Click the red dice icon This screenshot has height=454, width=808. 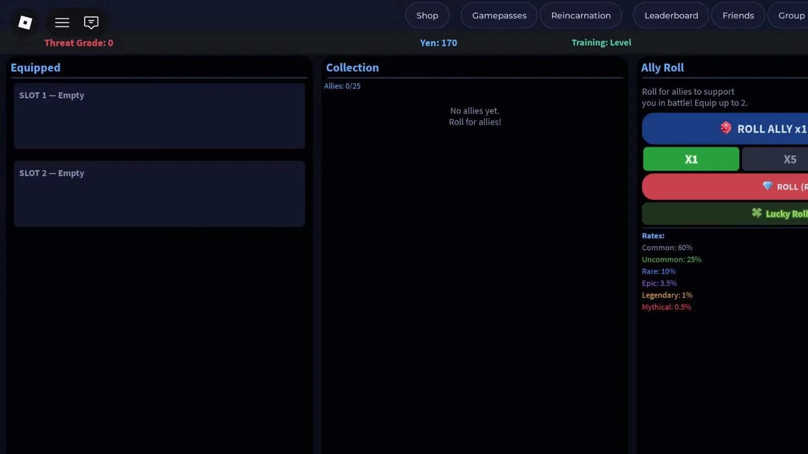[726, 128]
